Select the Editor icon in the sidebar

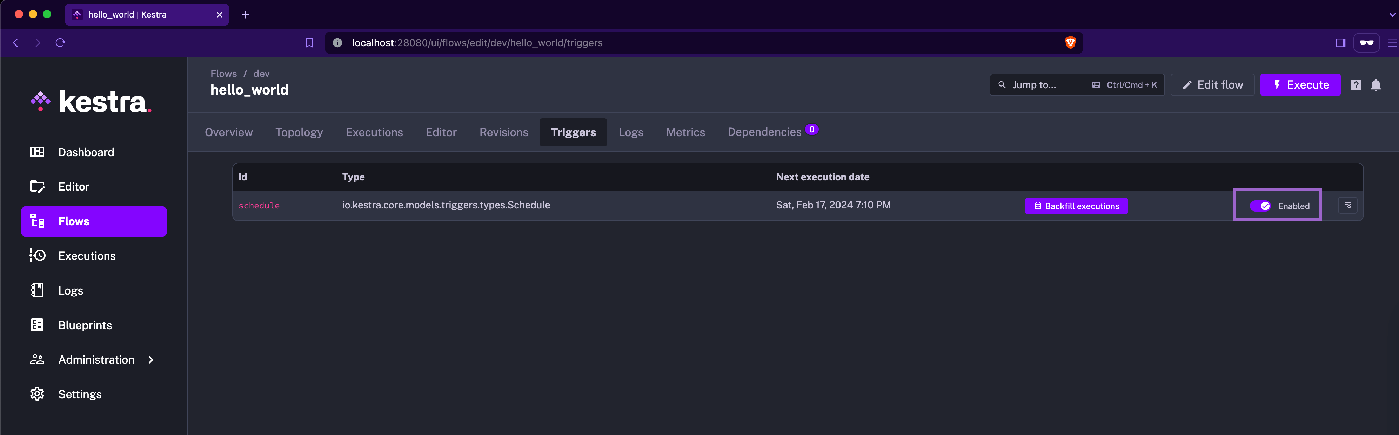pyautogui.click(x=37, y=186)
